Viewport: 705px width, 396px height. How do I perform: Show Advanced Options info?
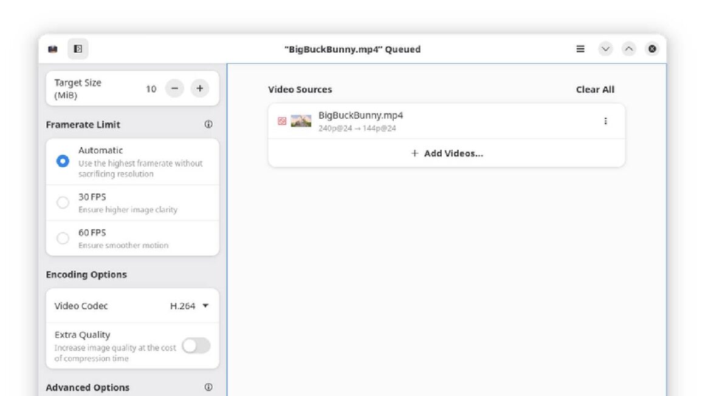(x=208, y=387)
